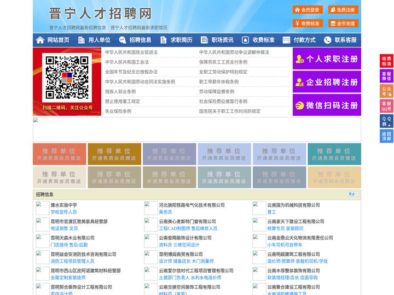Click the pink 客服QQ号 side widget
Screen dimensions: 394x295
386,106
